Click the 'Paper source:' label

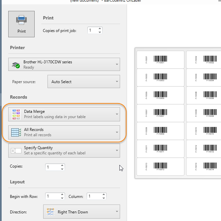[x=24, y=82]
